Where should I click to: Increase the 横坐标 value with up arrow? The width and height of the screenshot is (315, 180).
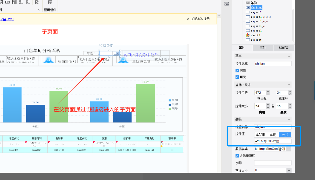click(x=268, y=91)
